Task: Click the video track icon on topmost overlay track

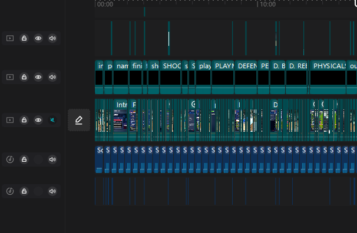Action: 10,38
